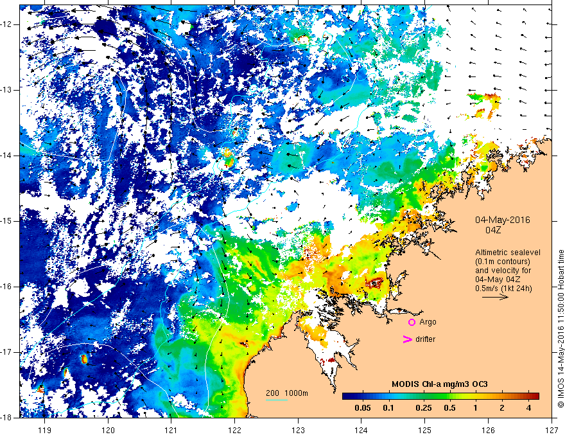This screenshot has width=565, height=437.
Task: Click the latitude axis label -13
Action: [6, 90]
